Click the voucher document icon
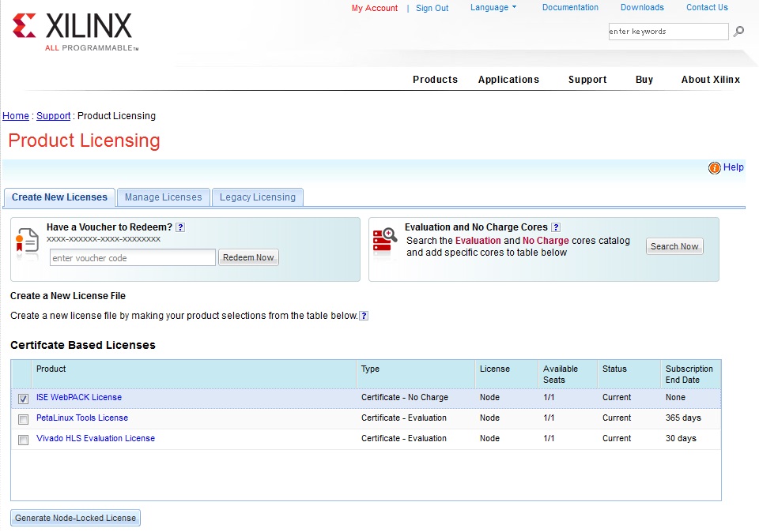 pyautogui.click(x=27, y=242)
